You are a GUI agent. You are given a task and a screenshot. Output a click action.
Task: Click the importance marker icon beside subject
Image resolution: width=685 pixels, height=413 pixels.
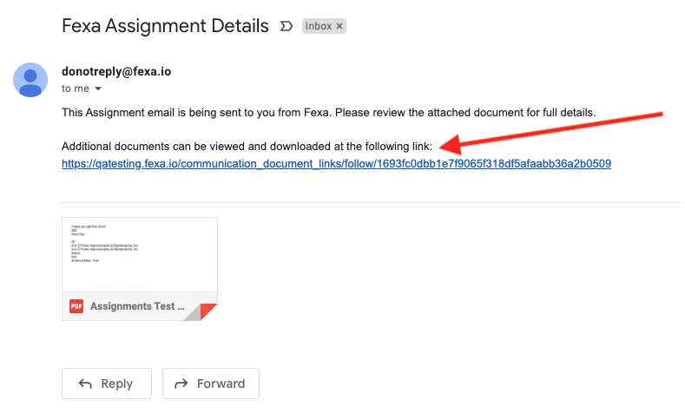pyautogui.click(x=286, y=26)
